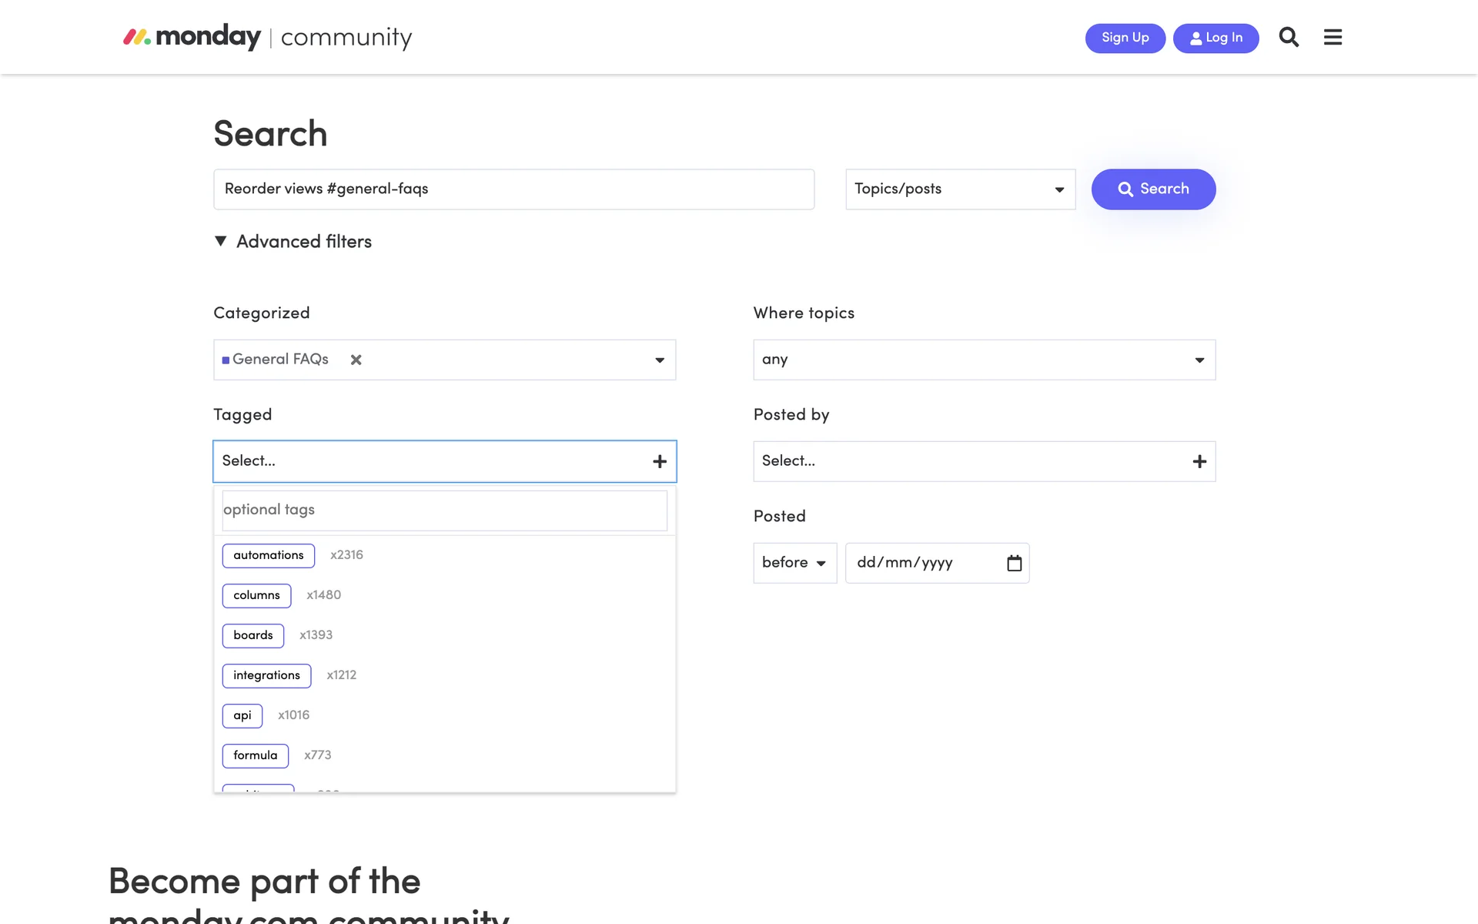Focus the optional tags filter field
The width and height of the screenshot is (1478, 924).
(x=444, y=510)
